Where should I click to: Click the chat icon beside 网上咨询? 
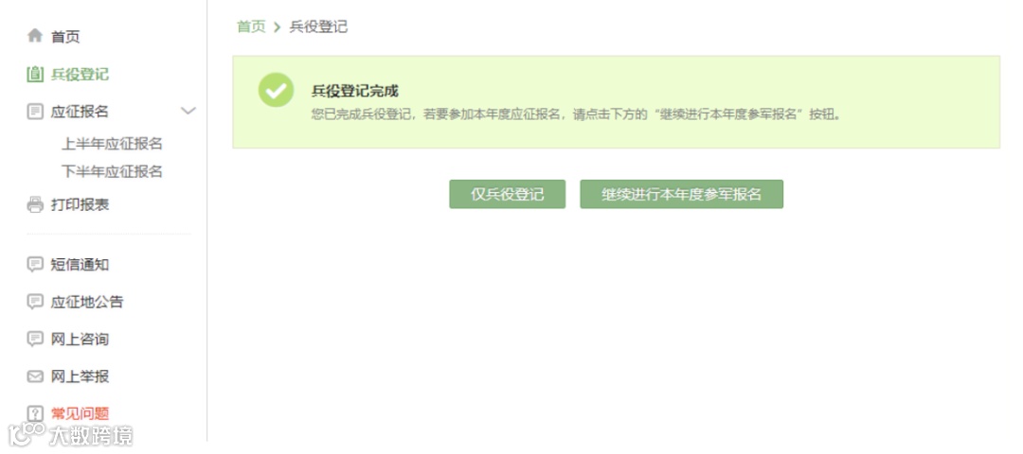point(35,339)
